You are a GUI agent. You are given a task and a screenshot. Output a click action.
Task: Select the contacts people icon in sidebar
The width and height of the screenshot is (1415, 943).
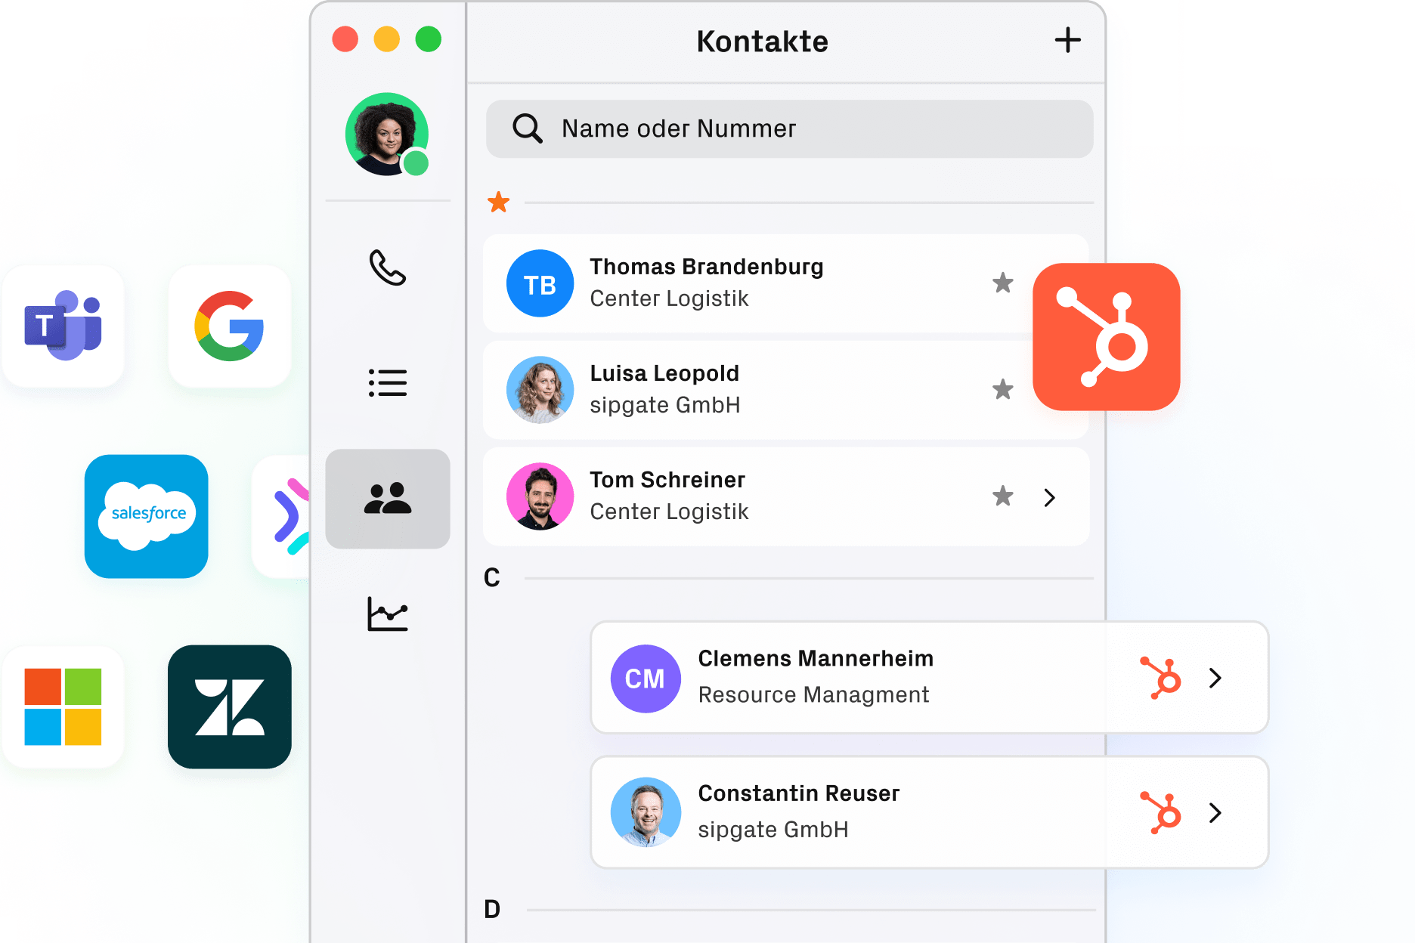pyautogui.click(x=388, y=499)
